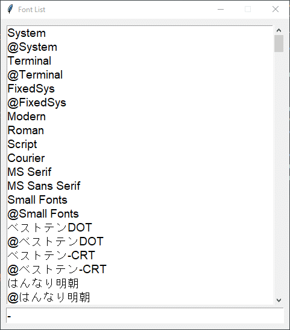Pick the ベストテン-CRT font
Viewport: 290px width, 330px height.
(x=140, y=255)
